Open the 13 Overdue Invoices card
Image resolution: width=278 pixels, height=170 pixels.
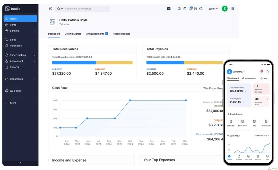click(261, 89)
